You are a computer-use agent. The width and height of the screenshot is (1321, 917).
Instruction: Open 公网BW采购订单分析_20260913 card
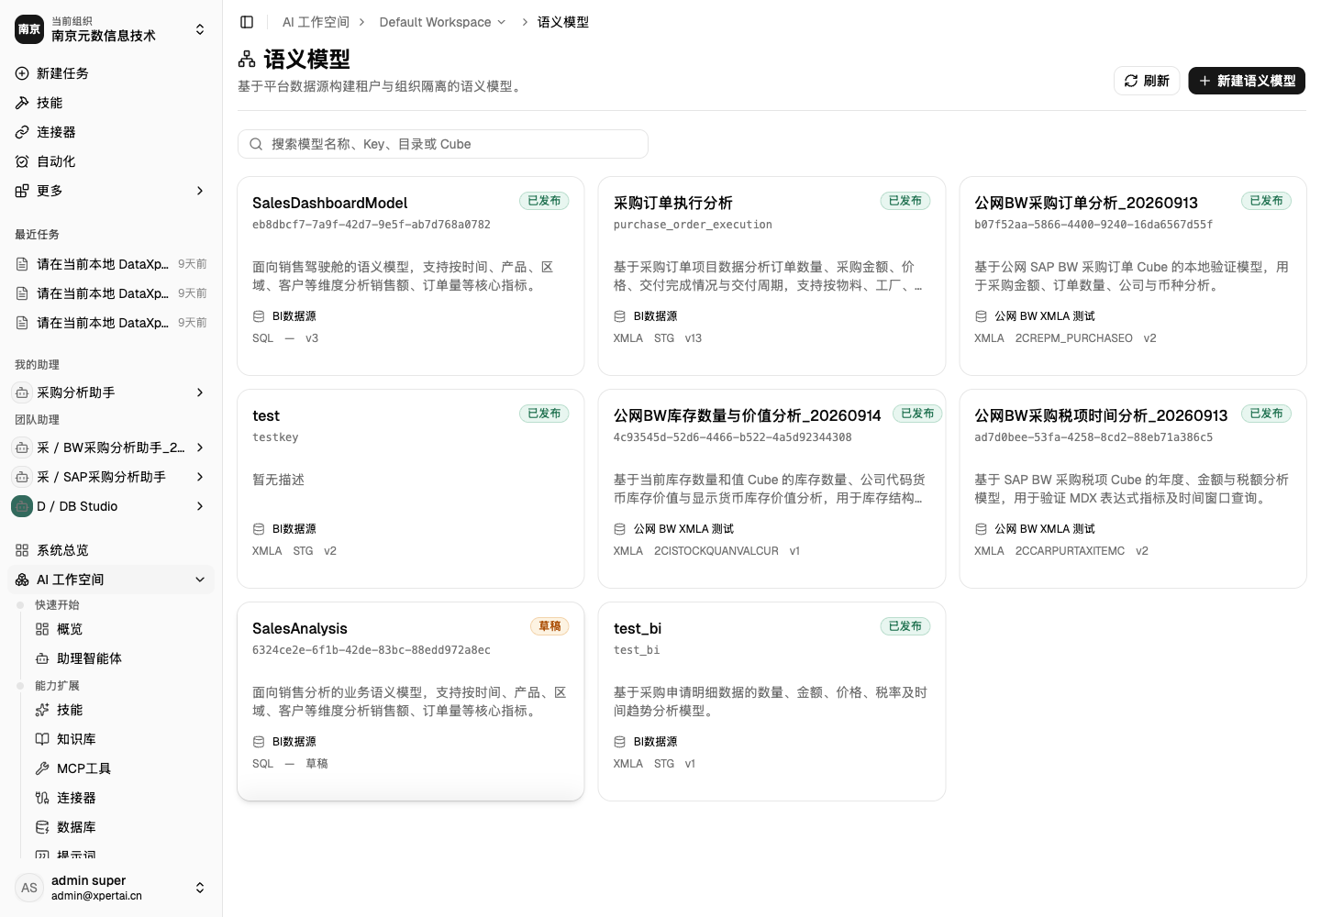(x=1133, y=276)
